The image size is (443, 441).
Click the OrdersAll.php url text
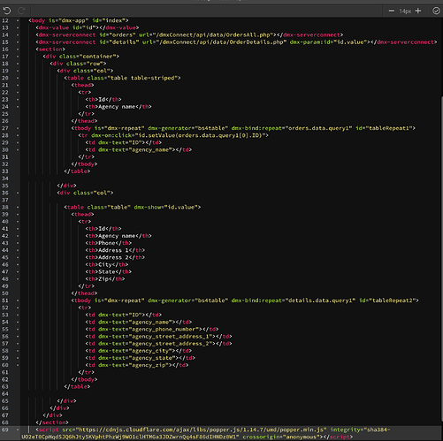click(214, 34)
